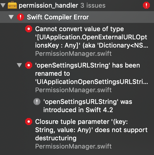Click the error icon beside Swift Compiler Error
154x155 pixels.
[x=20, y=17]
